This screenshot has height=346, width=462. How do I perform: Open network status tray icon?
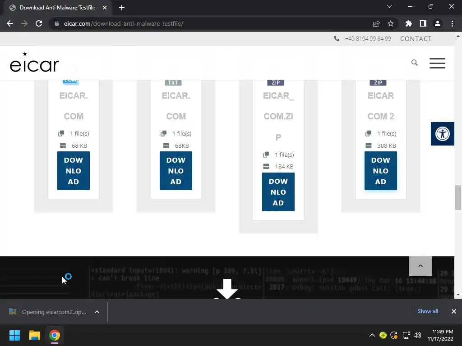[x=407, y=335]
